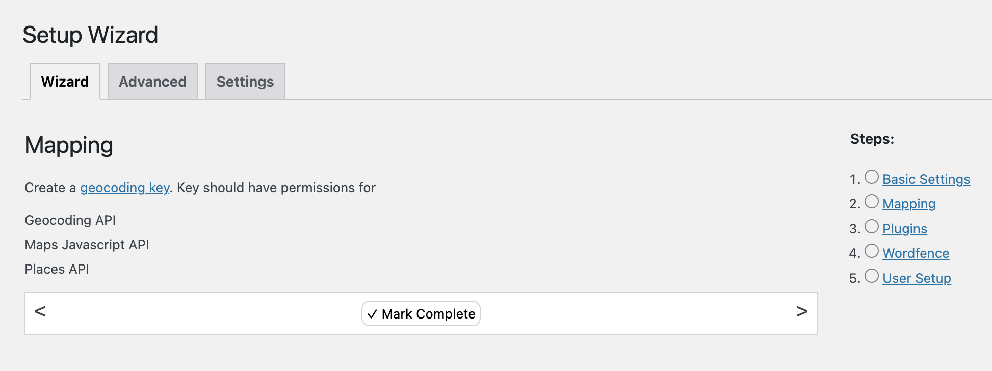Click the Geocoding API text line
Screen dimensions: 992x371
coord(70,220)
